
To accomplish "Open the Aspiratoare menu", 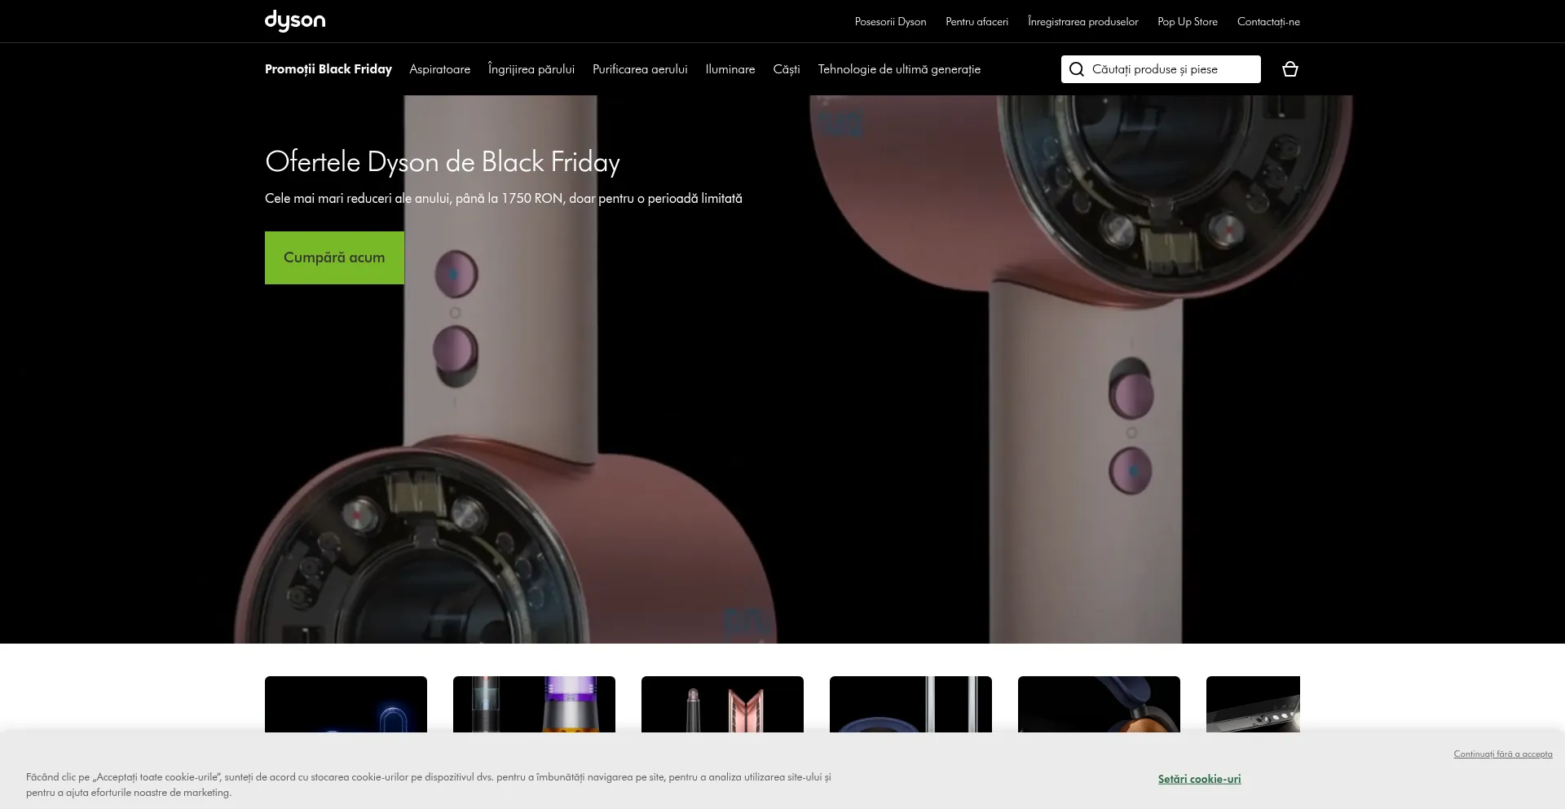I will click(439, 69).
